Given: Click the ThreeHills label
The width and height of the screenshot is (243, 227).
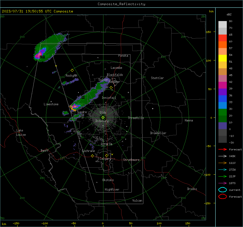Looking at the screenshot, I should click(136, 118).
